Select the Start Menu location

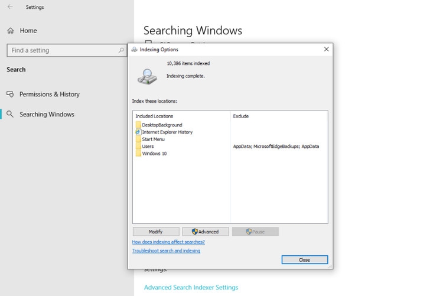click(x=153, y=139)
